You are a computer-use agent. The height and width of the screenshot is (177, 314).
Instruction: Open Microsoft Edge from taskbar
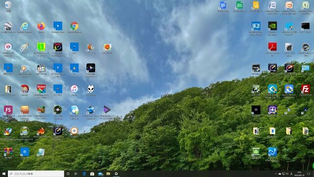pyautogui.click(x=84, y=174)
